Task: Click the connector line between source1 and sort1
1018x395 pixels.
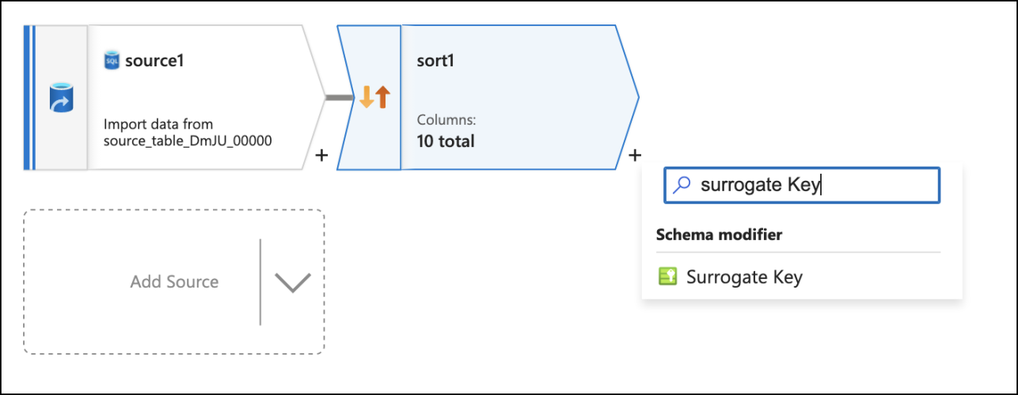Action: pos(339,97)
